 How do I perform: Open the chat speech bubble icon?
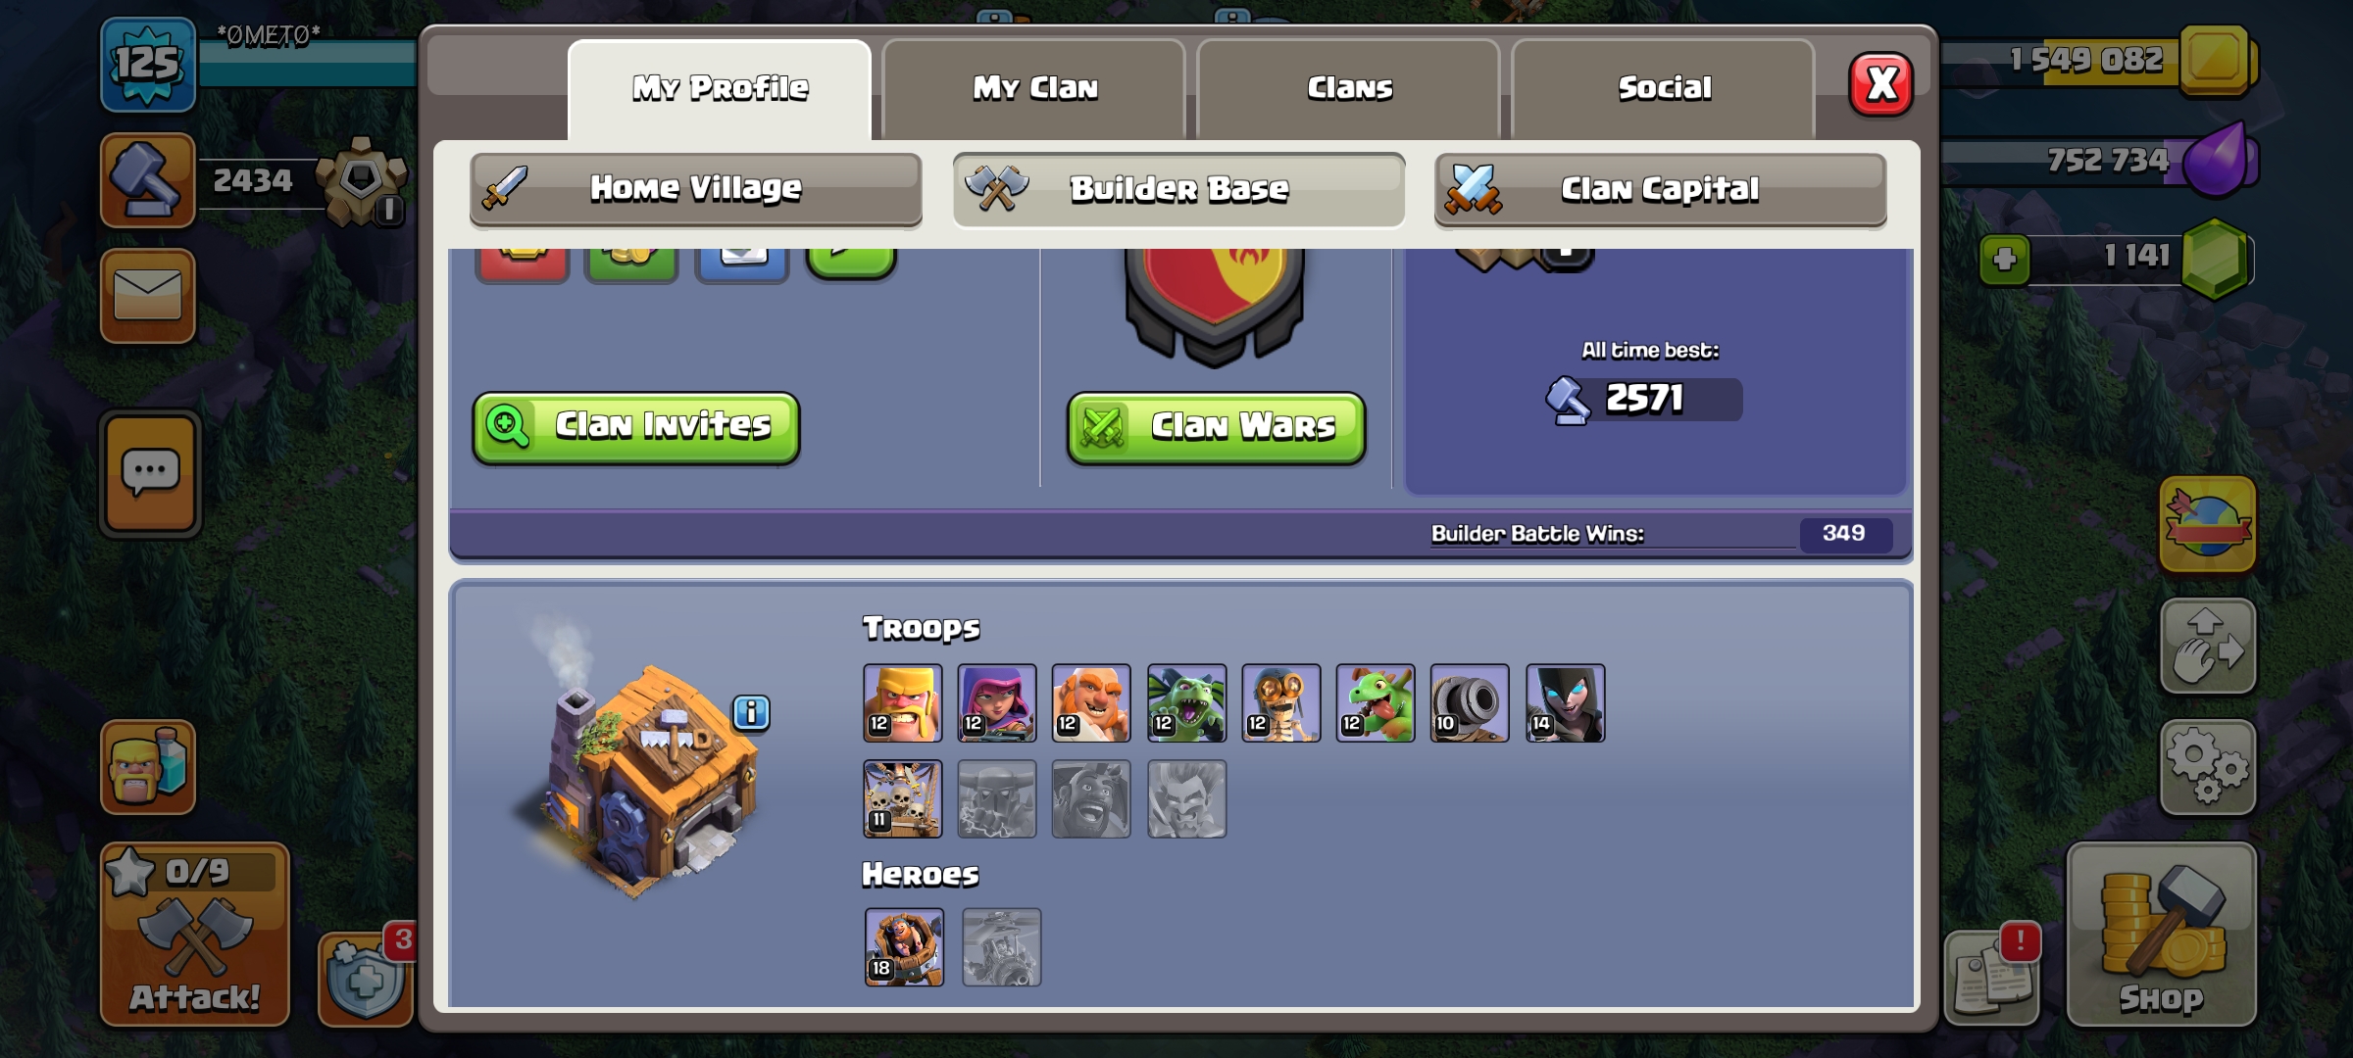[x=150, y=474]
